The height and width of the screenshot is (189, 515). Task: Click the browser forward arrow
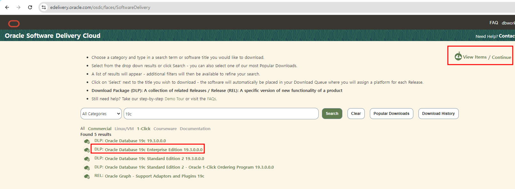click(19, 7)
